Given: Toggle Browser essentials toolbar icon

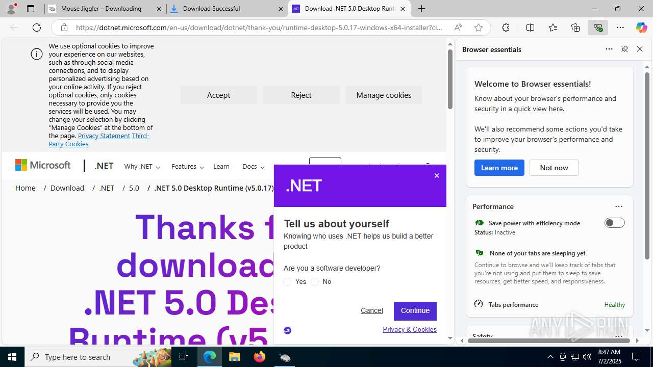Looking at the screenshot, I should [x=598, y=28].
